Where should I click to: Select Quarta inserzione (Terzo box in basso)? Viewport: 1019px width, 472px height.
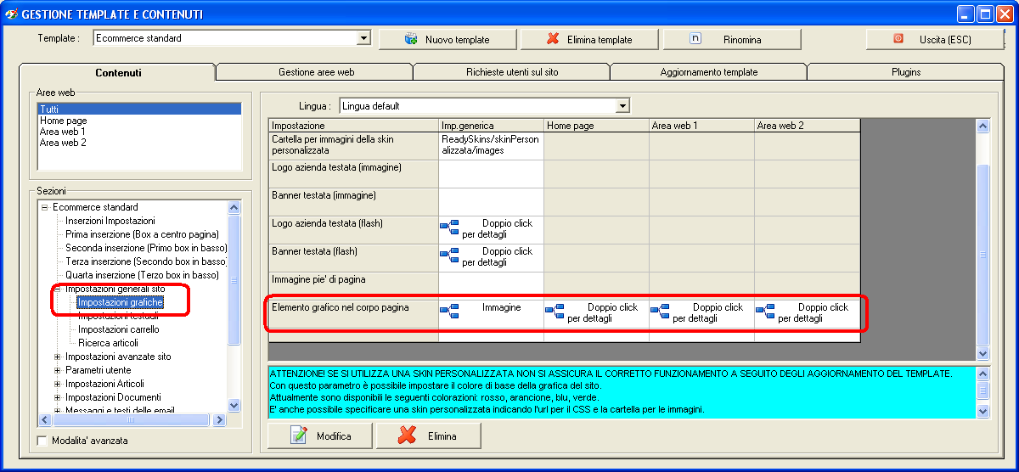pyautogui.click(x=142, y=275)
